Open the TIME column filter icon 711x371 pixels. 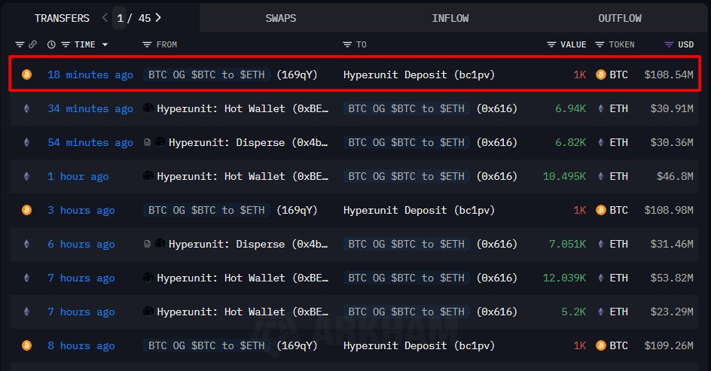pos(66,44)
